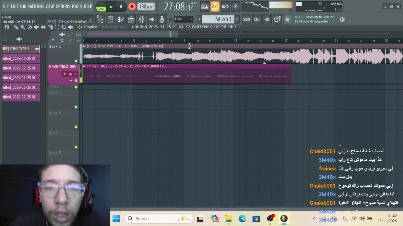Open the piano roll icon
The height and width of the screenshot is (226, 403).
pos(121,19)
